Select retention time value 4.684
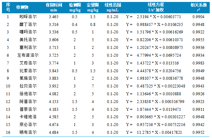 click(54, 132)
